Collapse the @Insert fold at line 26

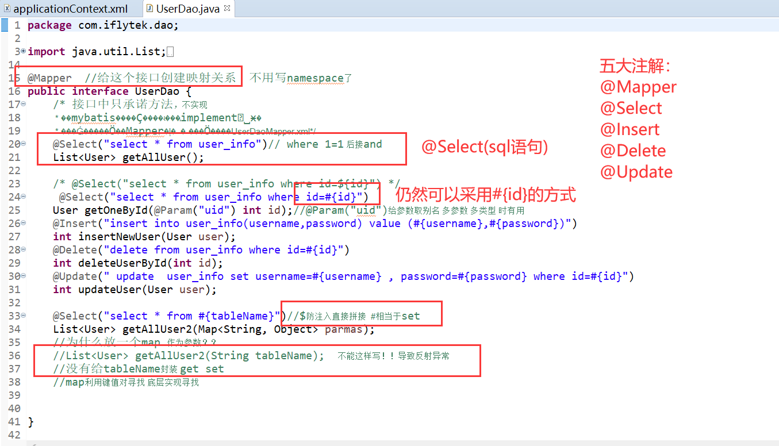tap(23, 223)
